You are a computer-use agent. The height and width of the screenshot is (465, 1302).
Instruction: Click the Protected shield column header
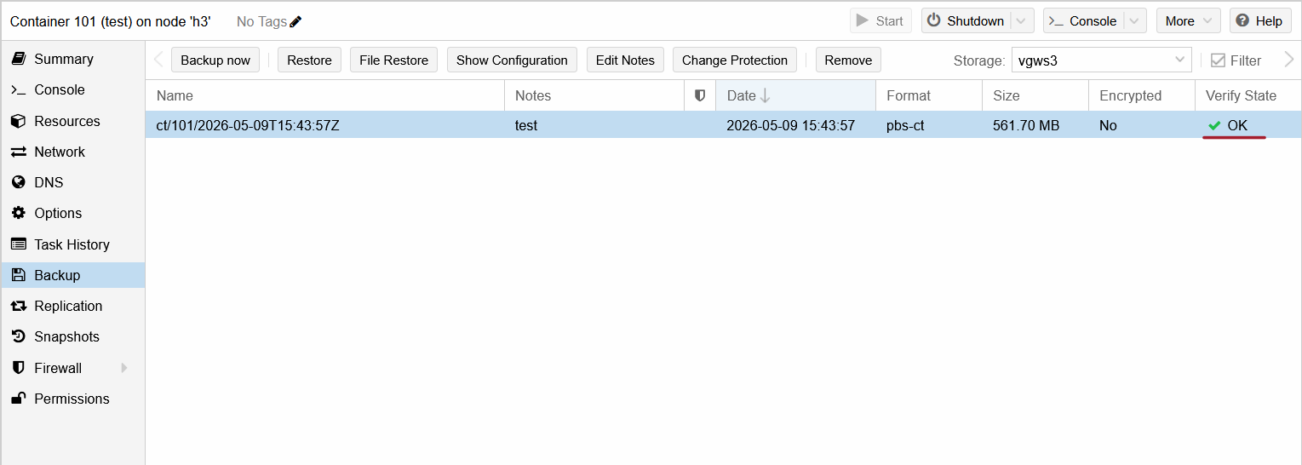tap(700, 95)
